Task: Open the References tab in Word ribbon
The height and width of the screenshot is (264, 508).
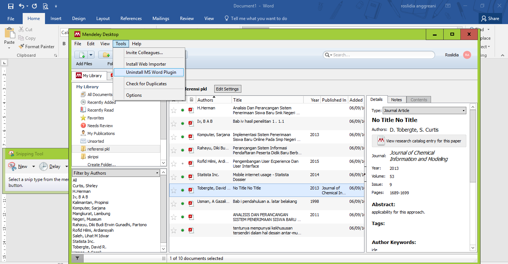Action: tap(131, 19)
